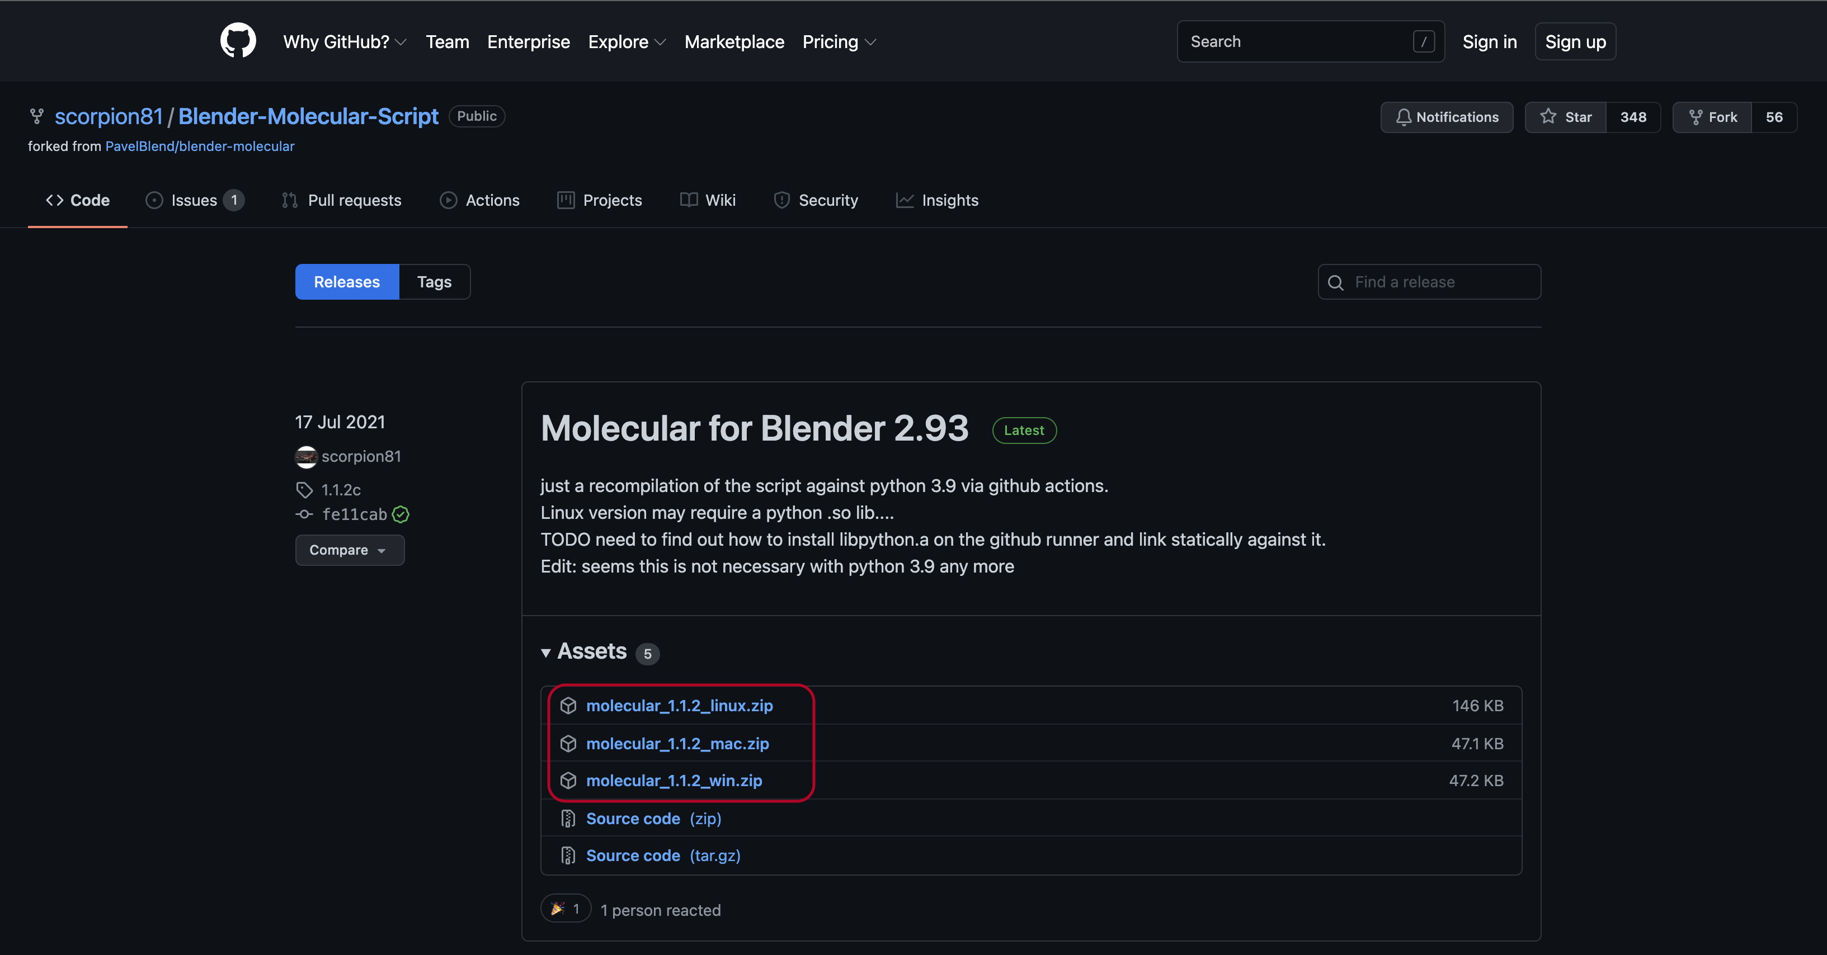Expand the Explore menu
Image resolution: width=1827 pixels, height=955 pixels.
(x=627, y=42)
